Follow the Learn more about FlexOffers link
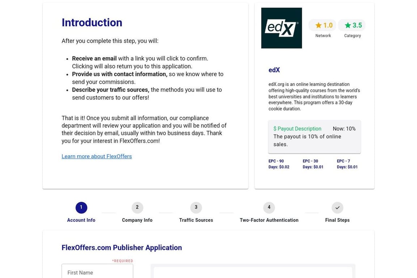 pos(97,156)
